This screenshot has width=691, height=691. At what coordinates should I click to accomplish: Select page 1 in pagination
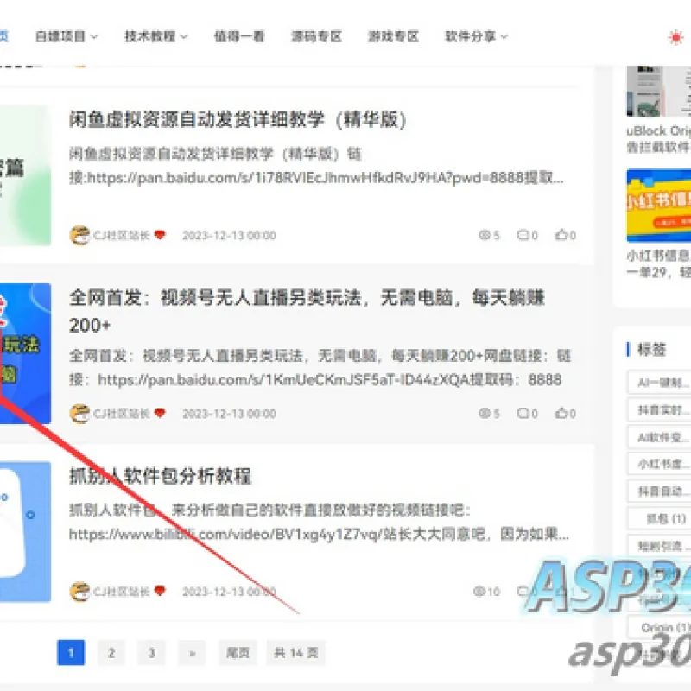coord(71,653)
